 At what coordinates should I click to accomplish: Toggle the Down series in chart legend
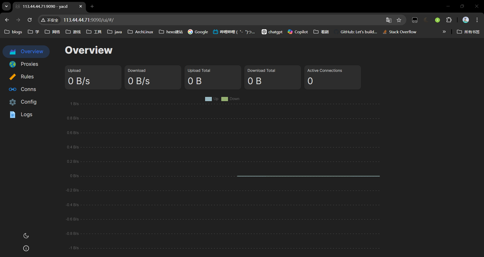[x=230, y=99]
